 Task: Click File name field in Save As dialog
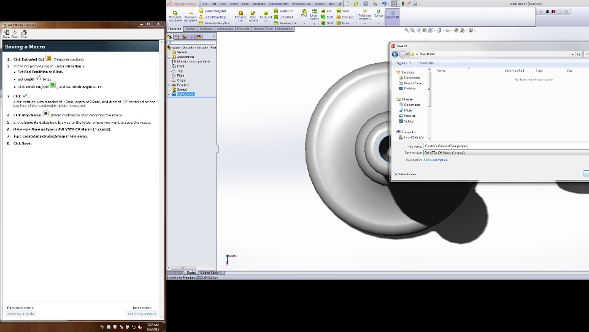tap(506, 146)
